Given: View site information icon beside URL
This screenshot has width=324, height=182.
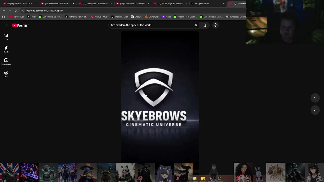Looking at the screenshot, I should [23, 11].
